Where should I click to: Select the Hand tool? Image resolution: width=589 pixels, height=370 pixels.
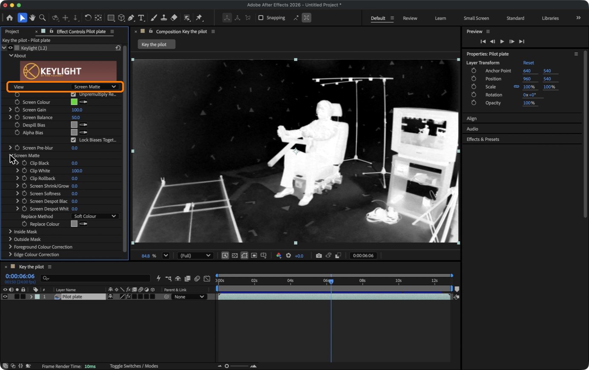pos(32,18)
